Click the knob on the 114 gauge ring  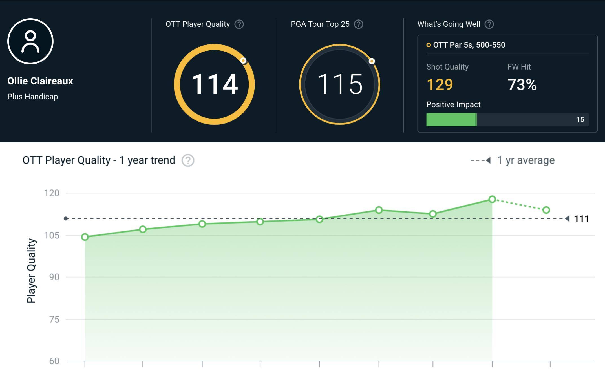pos(243,61)
